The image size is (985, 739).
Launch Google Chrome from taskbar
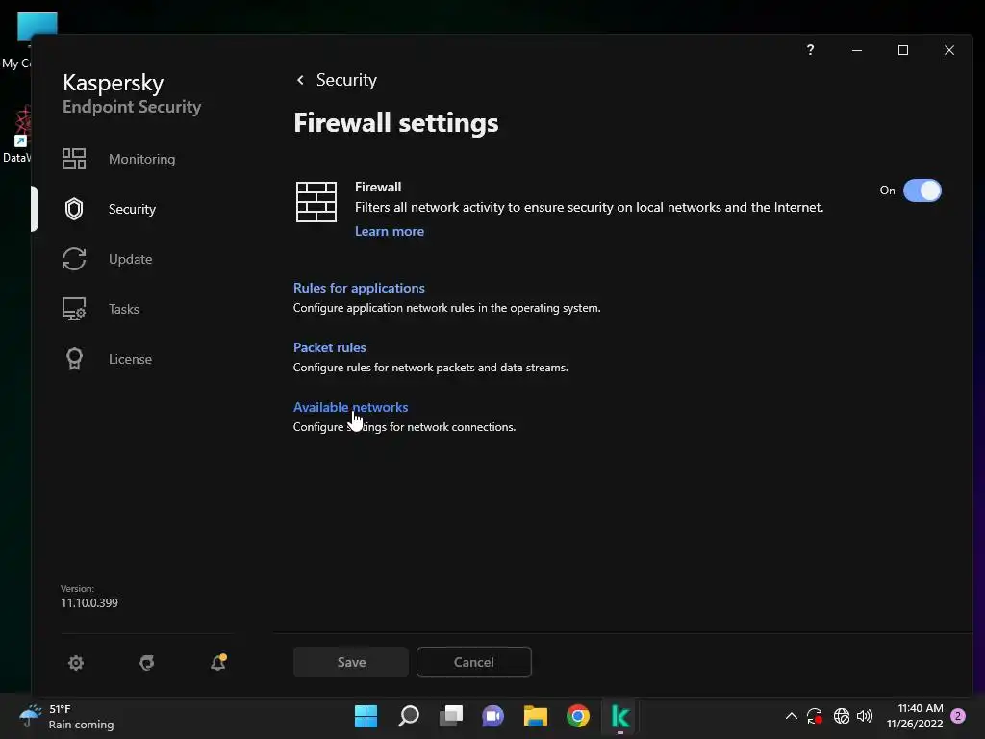(x=578, y=716)
